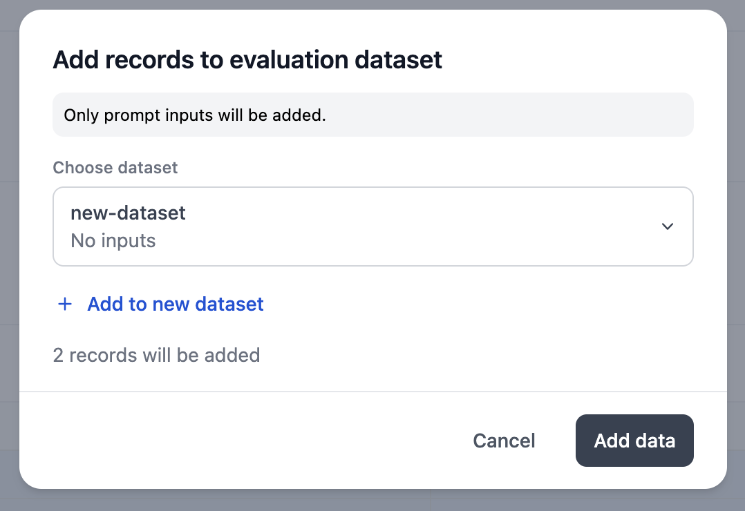Click the "2 records will be added" text
This screenshot has height=511, width=745.
(156, 356)
